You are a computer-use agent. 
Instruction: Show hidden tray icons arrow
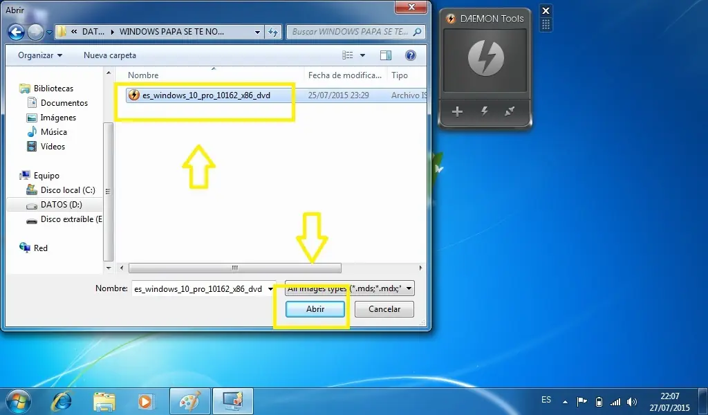[x=565, y=401]
